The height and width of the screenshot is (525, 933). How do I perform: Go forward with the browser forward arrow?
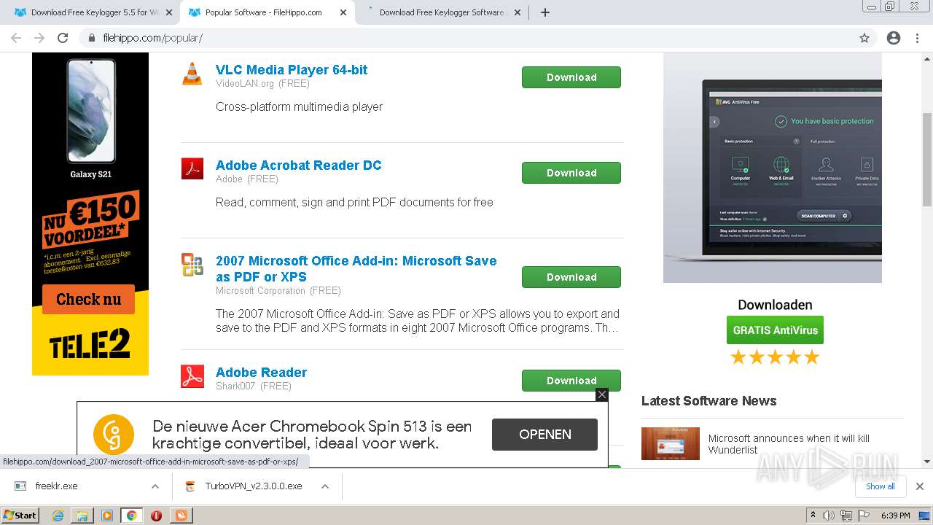[39, 38]
